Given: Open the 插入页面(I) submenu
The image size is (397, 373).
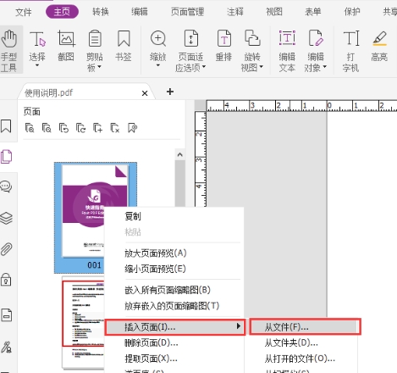Looking at the screenshot, I should tap(174, 327).
